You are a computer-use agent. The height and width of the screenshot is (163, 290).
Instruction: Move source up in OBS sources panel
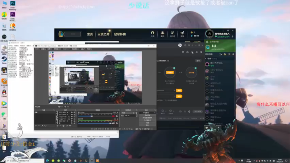pyautogui.click(x=67, y=126)
